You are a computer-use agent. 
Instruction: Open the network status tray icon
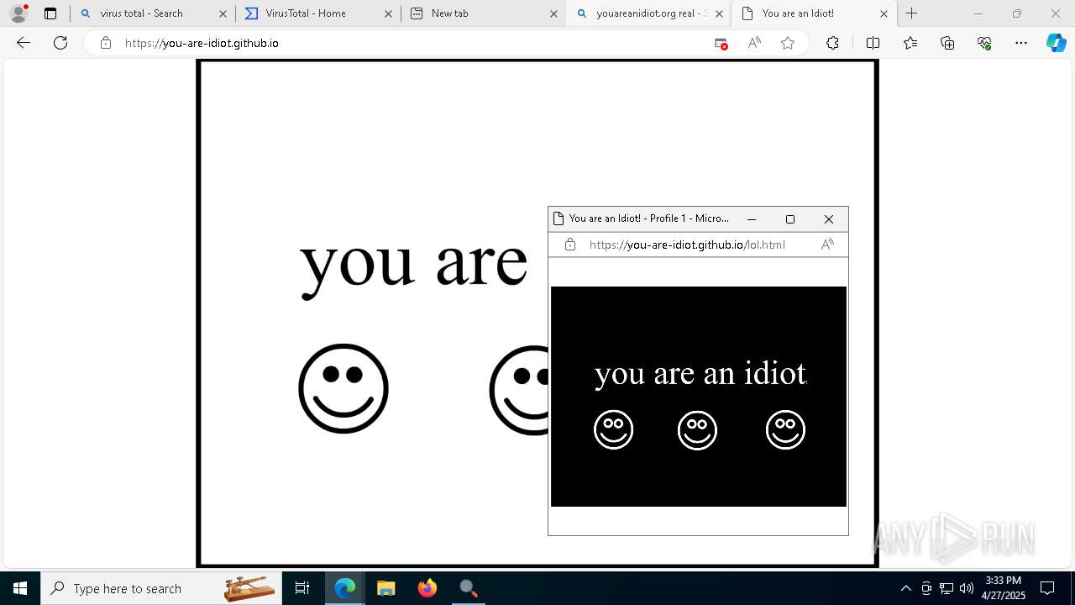point(947,588)
